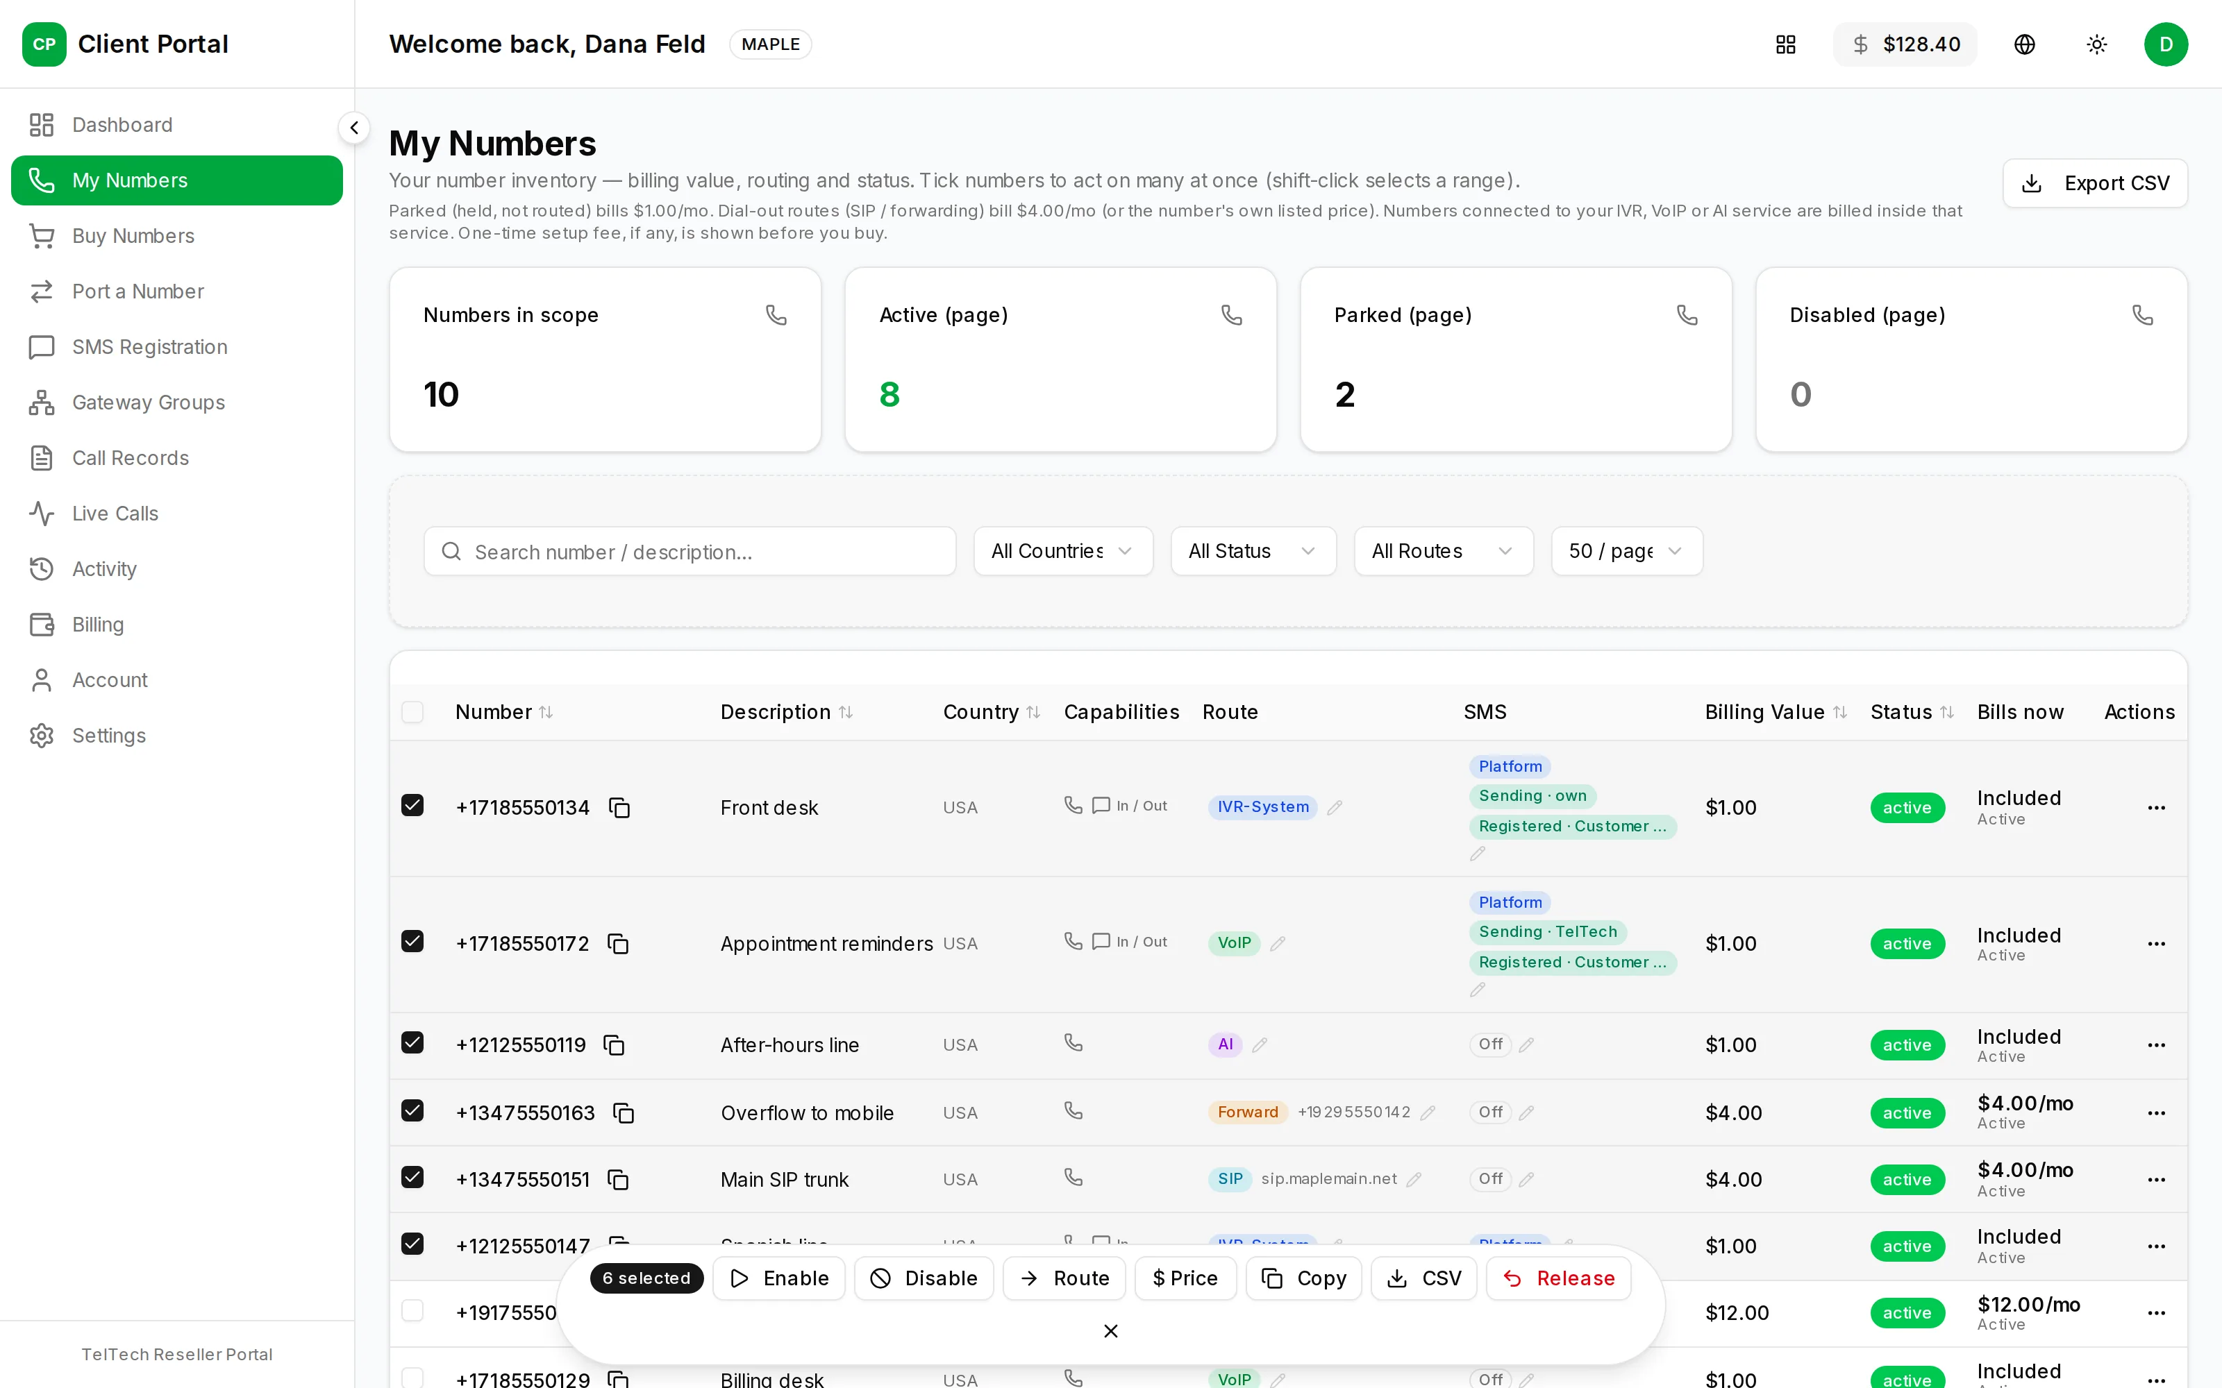The image size is (2222, 1388).
Task: Copy number +17185550172 with copy icon
Action: [619, 944]
